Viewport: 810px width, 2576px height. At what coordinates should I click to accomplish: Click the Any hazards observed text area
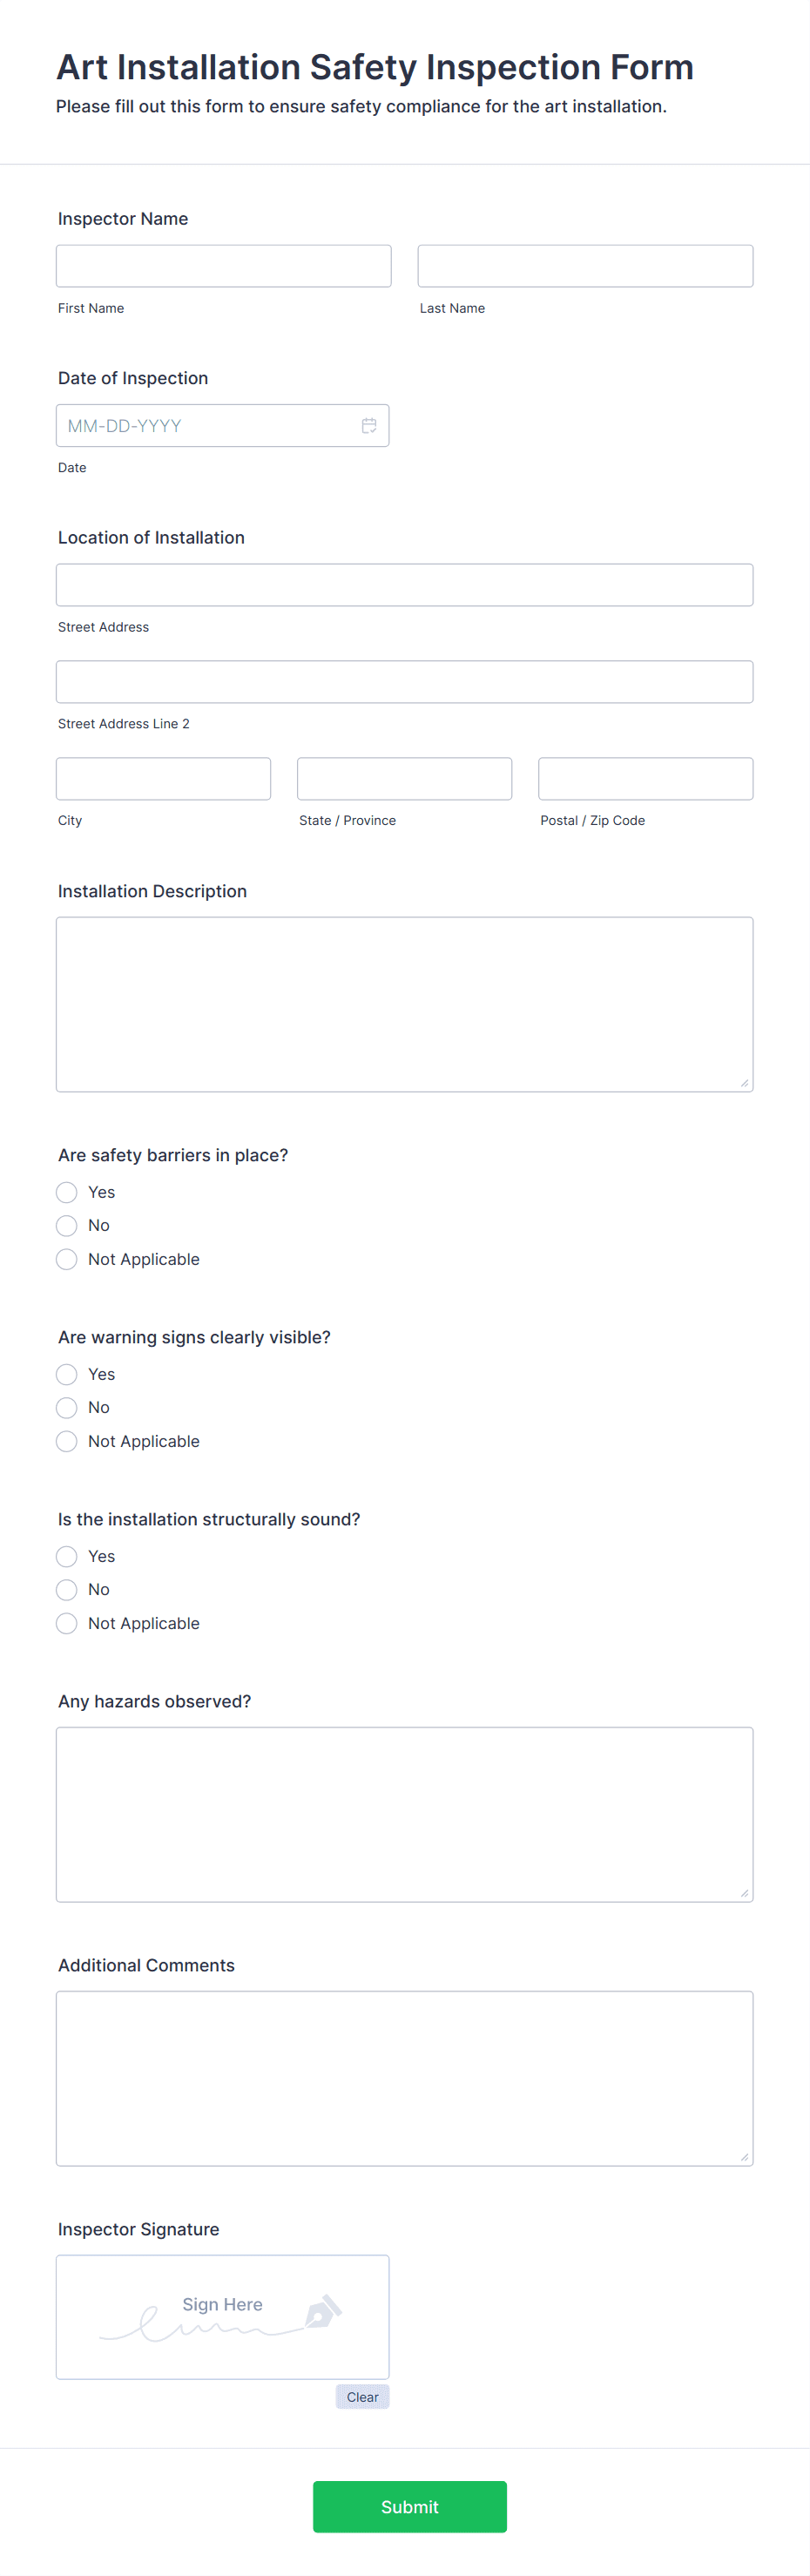[405, 1815]
